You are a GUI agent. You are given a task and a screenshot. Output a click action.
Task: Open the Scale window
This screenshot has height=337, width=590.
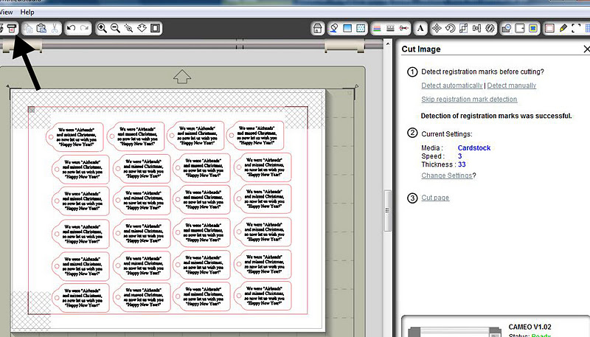[x=464, y=28]
